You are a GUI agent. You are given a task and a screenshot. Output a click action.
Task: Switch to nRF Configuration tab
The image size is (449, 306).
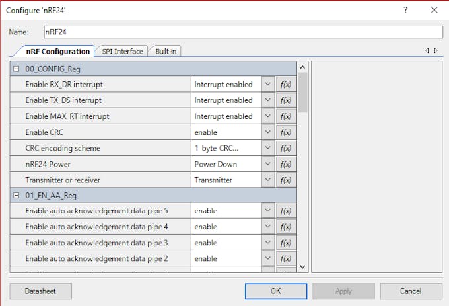(58, 52)
